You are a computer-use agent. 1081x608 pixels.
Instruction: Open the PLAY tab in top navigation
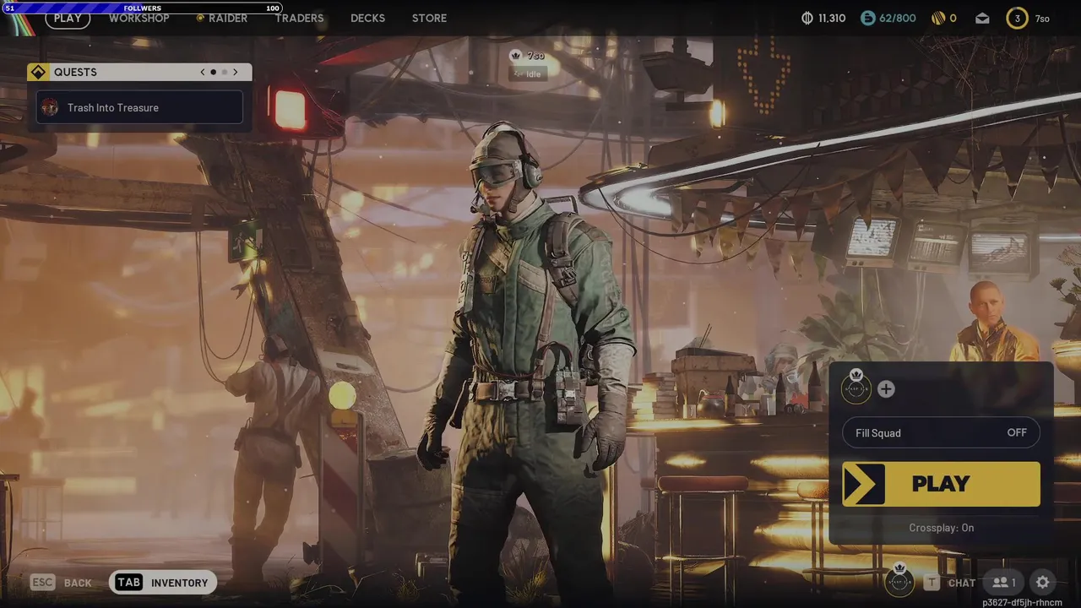click(x=68, y=18)
